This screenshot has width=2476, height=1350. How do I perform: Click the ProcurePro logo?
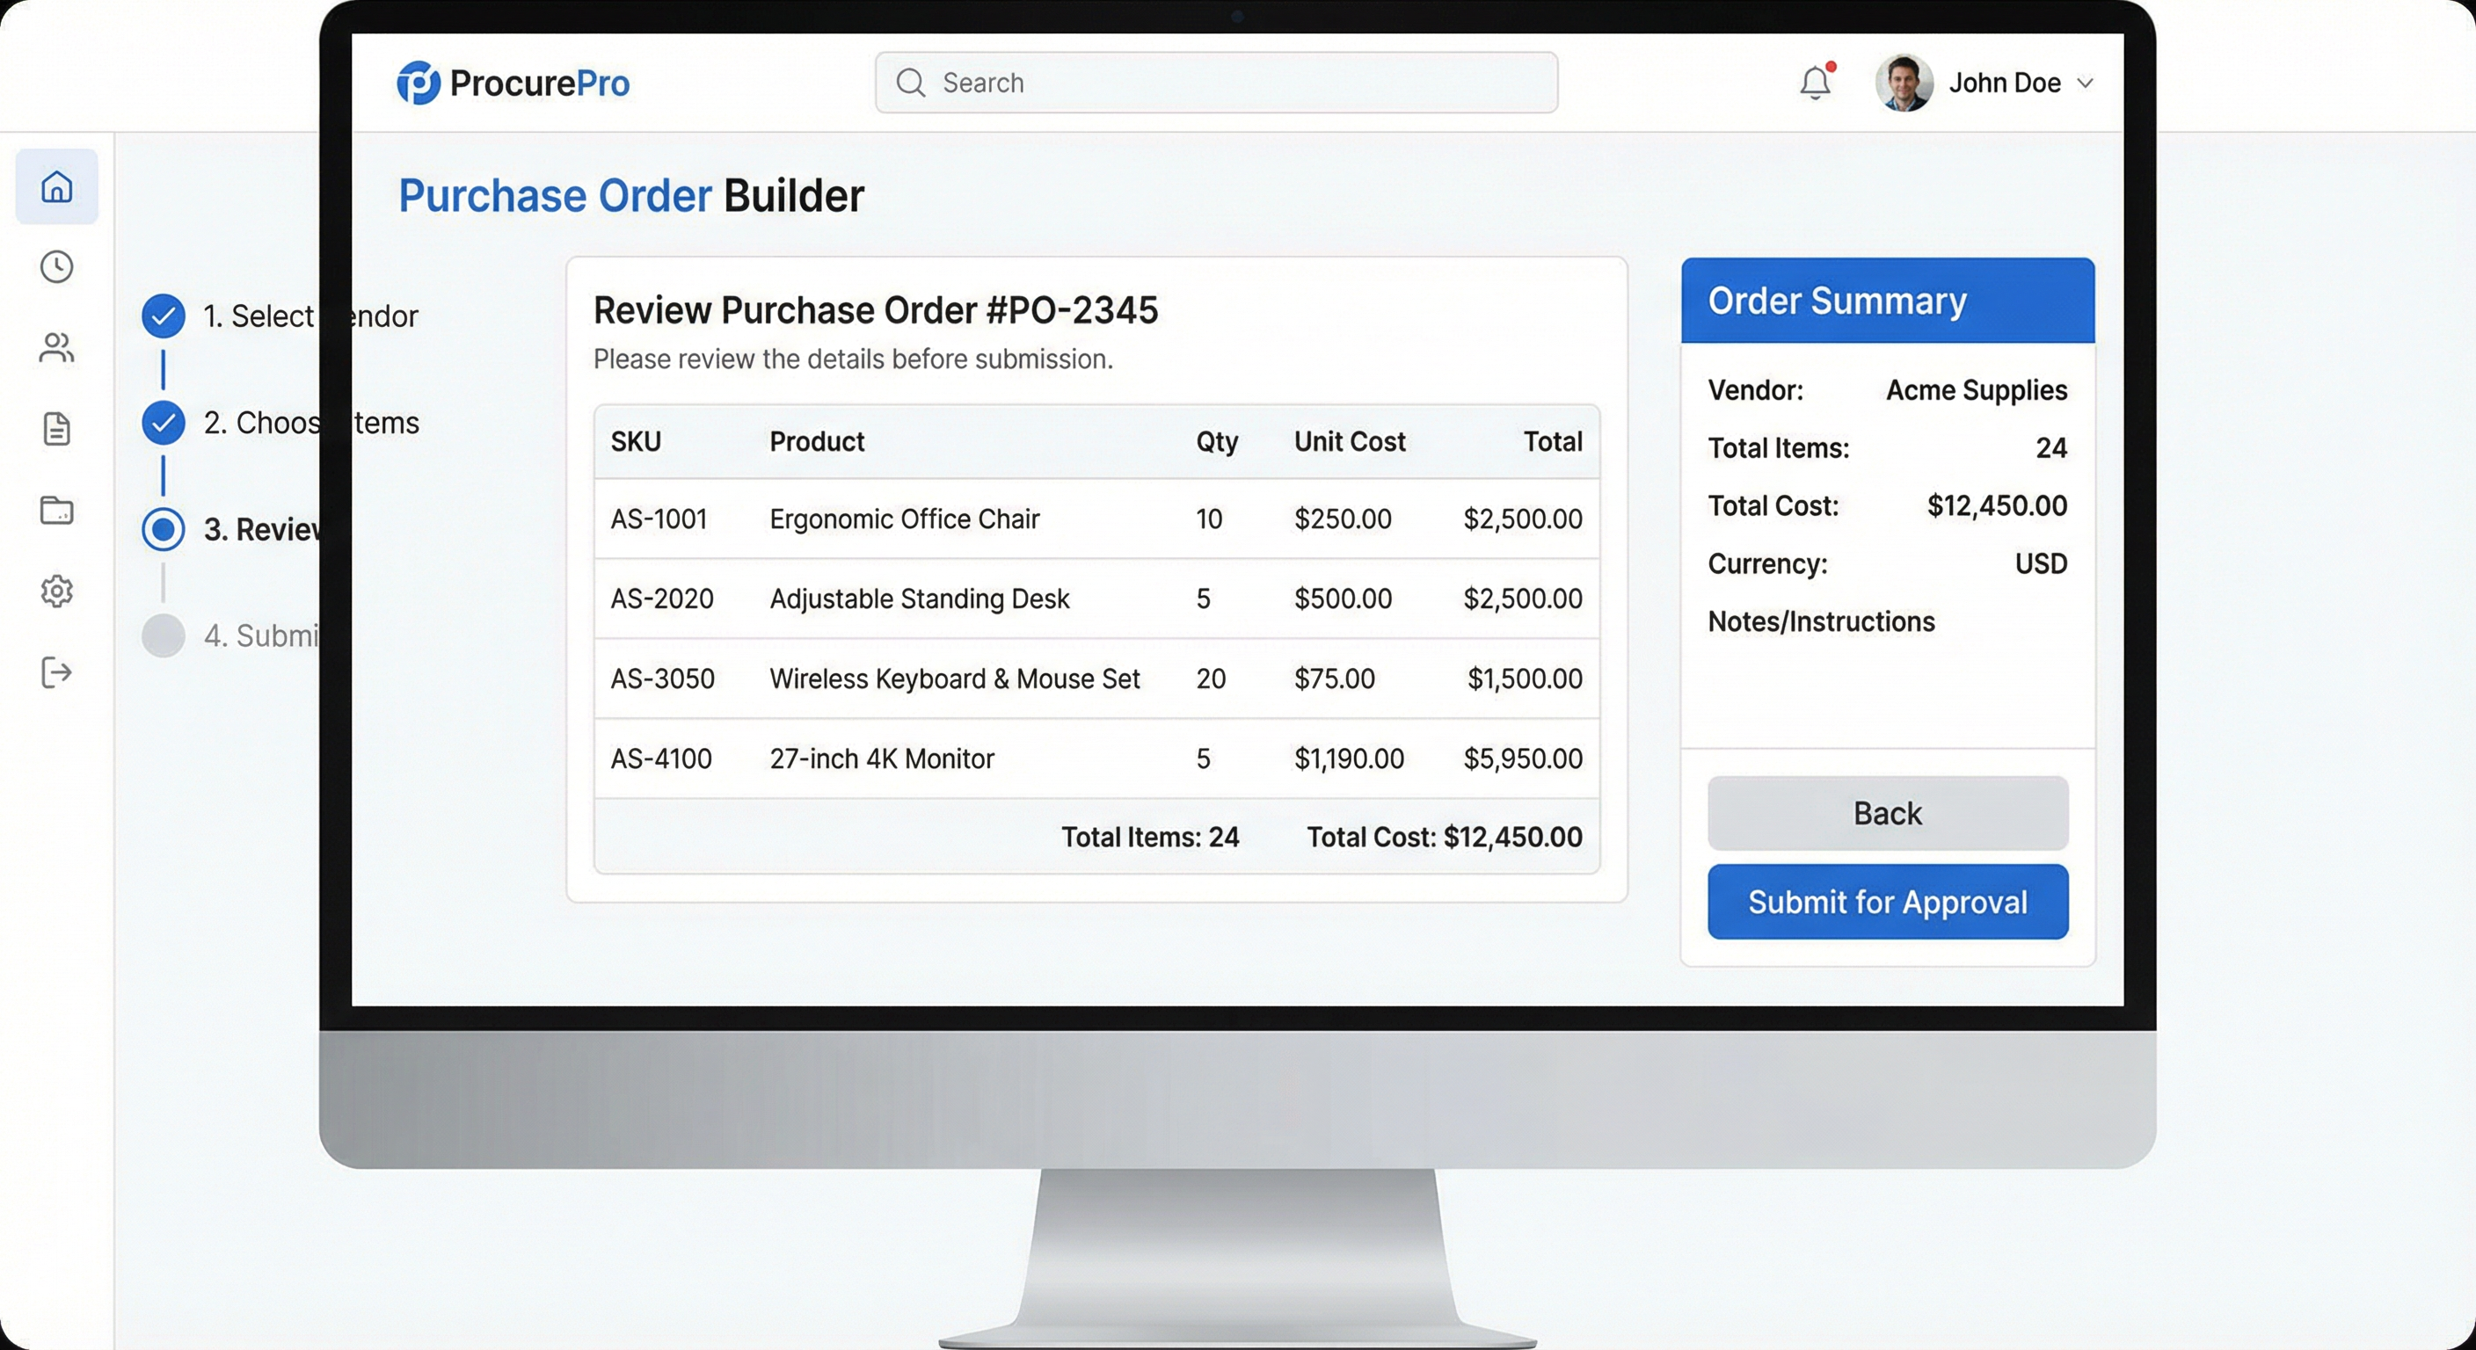click(513, 83)
